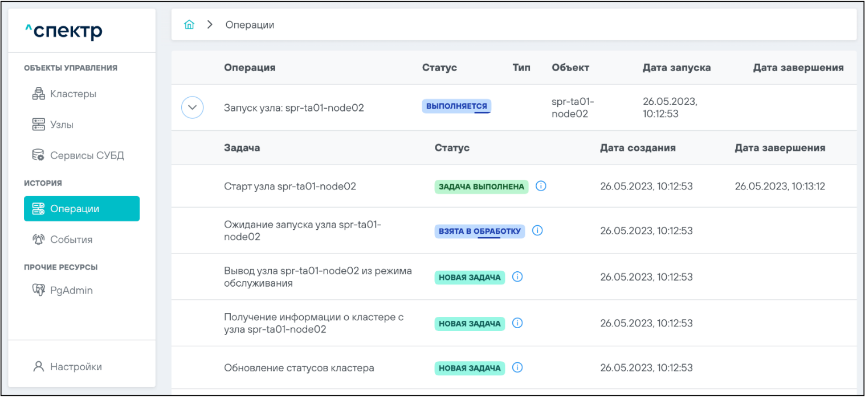
Task: Open Узлы section in sidebar
Action: click(61, 125)
